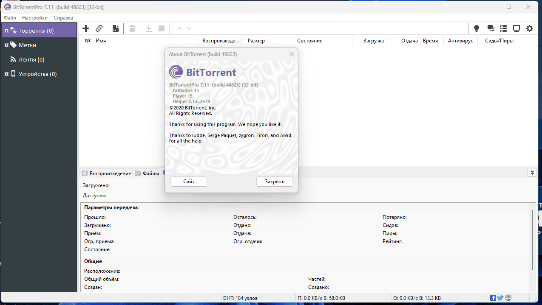Sort by the Загрузка column header

click(369, 41)
